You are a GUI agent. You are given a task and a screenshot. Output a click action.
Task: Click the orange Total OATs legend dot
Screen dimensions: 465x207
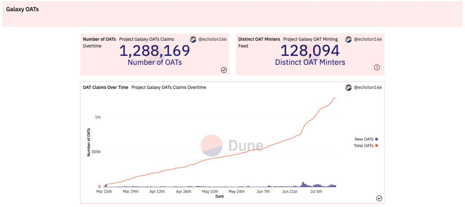tap(377, 145)
